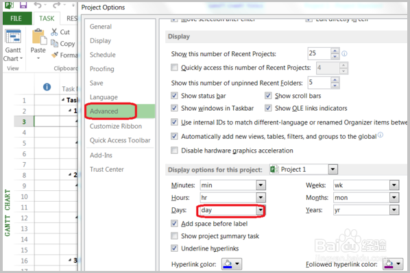The width and height of the screenshot is (410, 273).
Task: Click the Copy icon in Clipboard group
Action: [54, 43]
